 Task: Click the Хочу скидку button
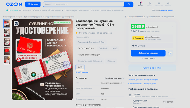point(152,46)
